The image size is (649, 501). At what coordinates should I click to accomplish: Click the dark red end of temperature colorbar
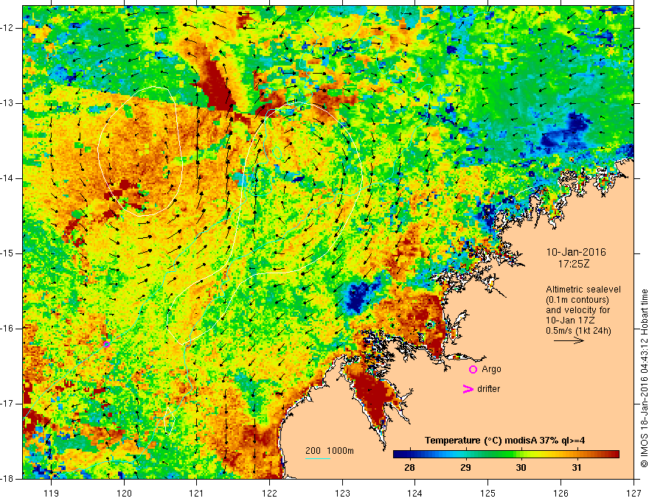pyautogui.click(x=614, y=455)
